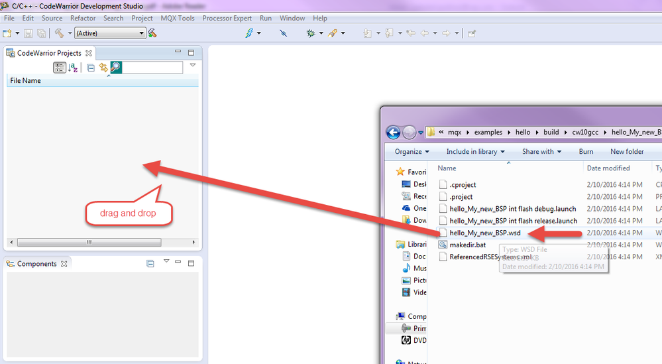Screen dimensions: 662x364
Task: Click 'cw10gcc' in the Explorer address path
Action: (584, 132)
